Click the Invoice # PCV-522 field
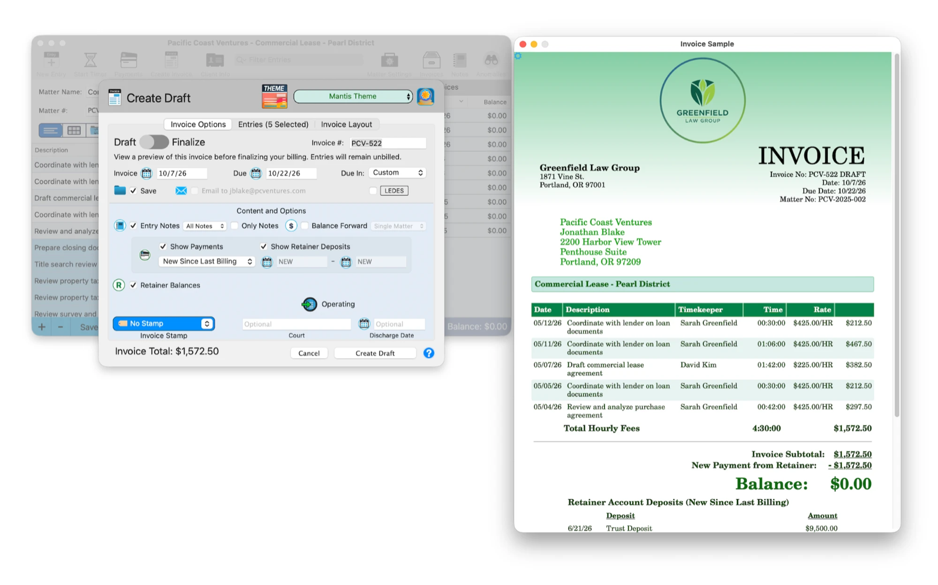 pyautogui.click(x=388, y=143)
